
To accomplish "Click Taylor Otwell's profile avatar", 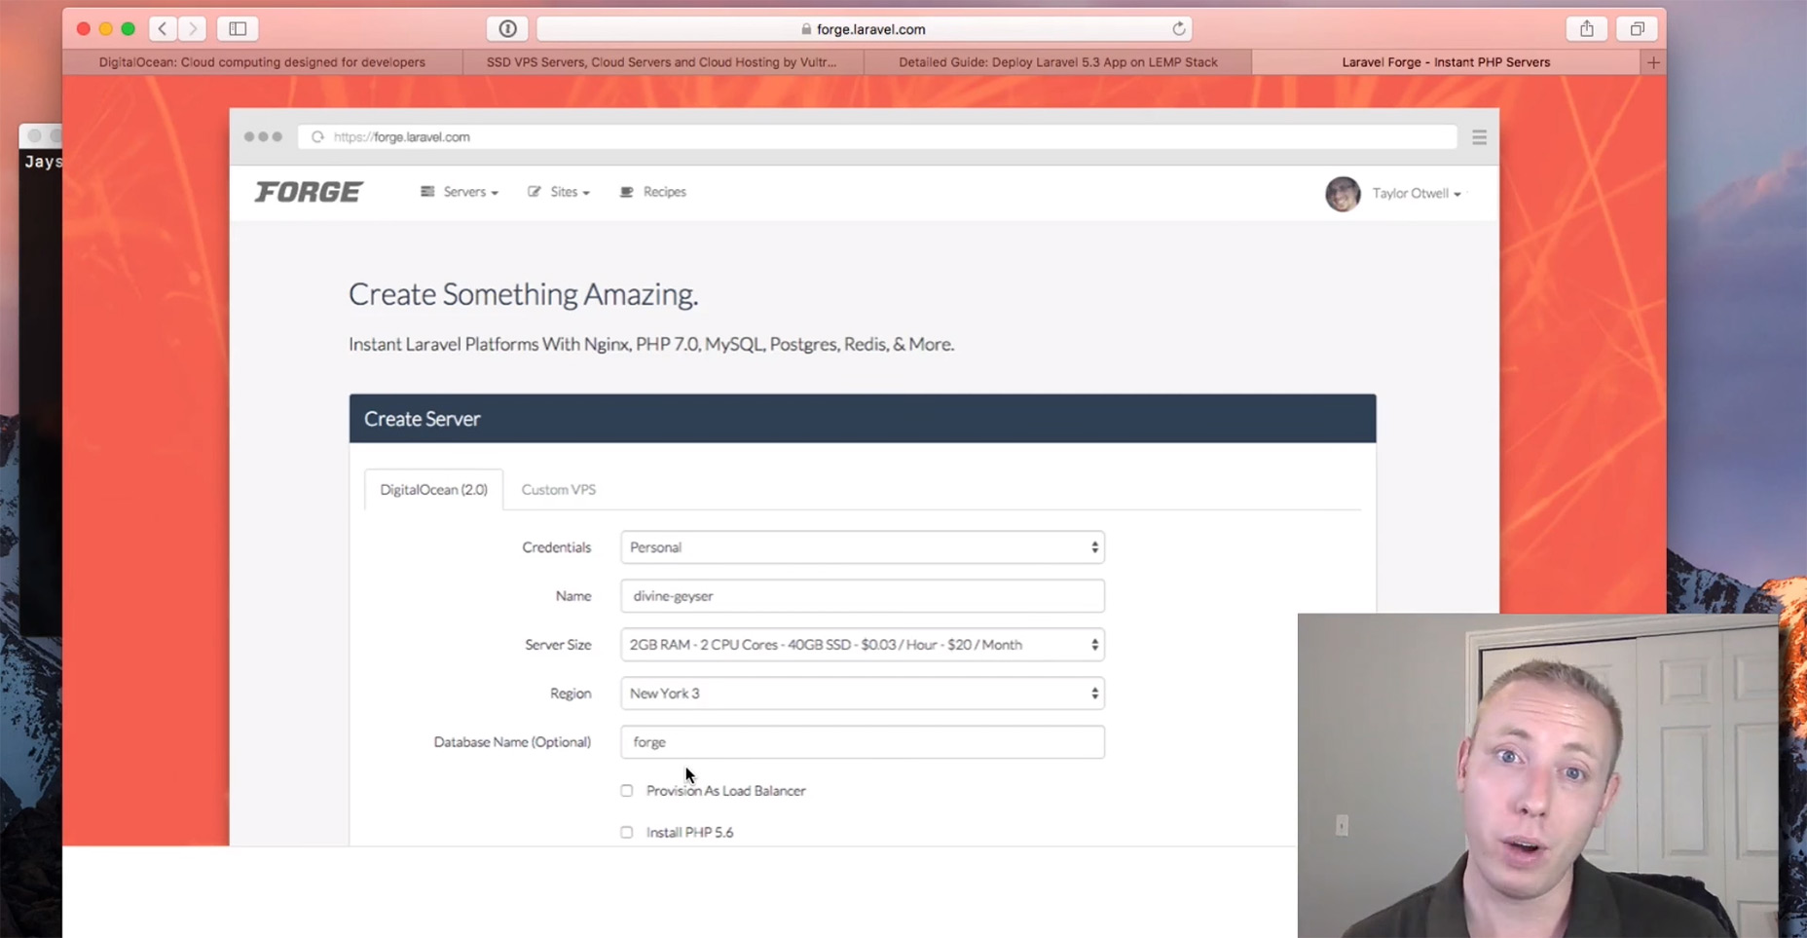I will pos(1343,194).
